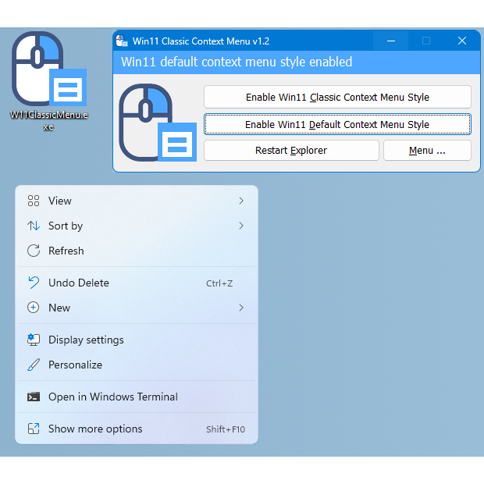The image size is (484, 484).
Task: Choose View in the context menu
Action: [137, 201]
